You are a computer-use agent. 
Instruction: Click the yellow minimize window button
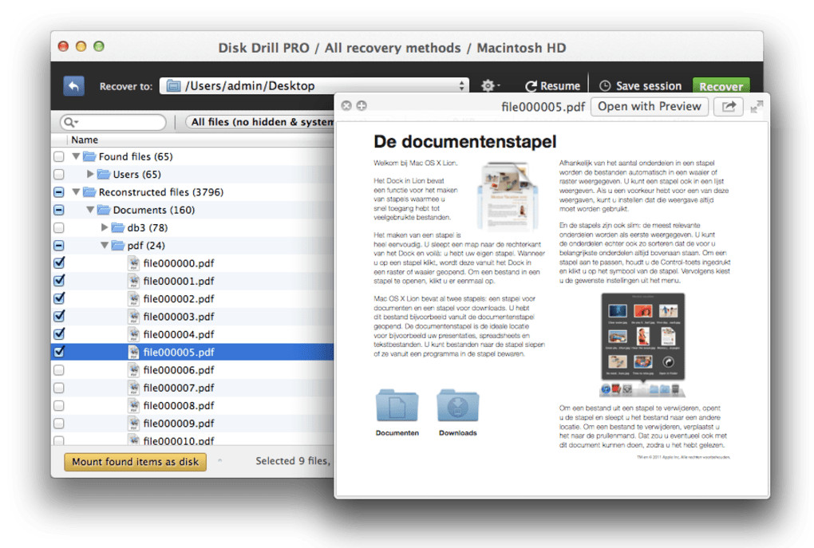tap(81, 46)
